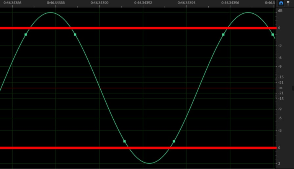The image size is (294, 169).
Task: Select the leftmost sample point on the waveform
Action: [x=26, y=35]
